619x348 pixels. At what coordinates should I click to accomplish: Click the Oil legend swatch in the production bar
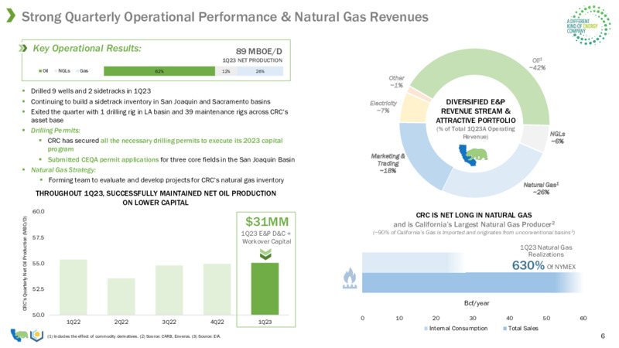click(40, 71)
